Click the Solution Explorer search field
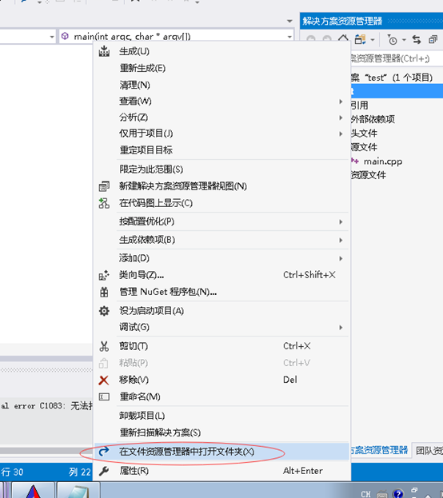The width and height of the screenshot is (443, 498). [397, 58]
